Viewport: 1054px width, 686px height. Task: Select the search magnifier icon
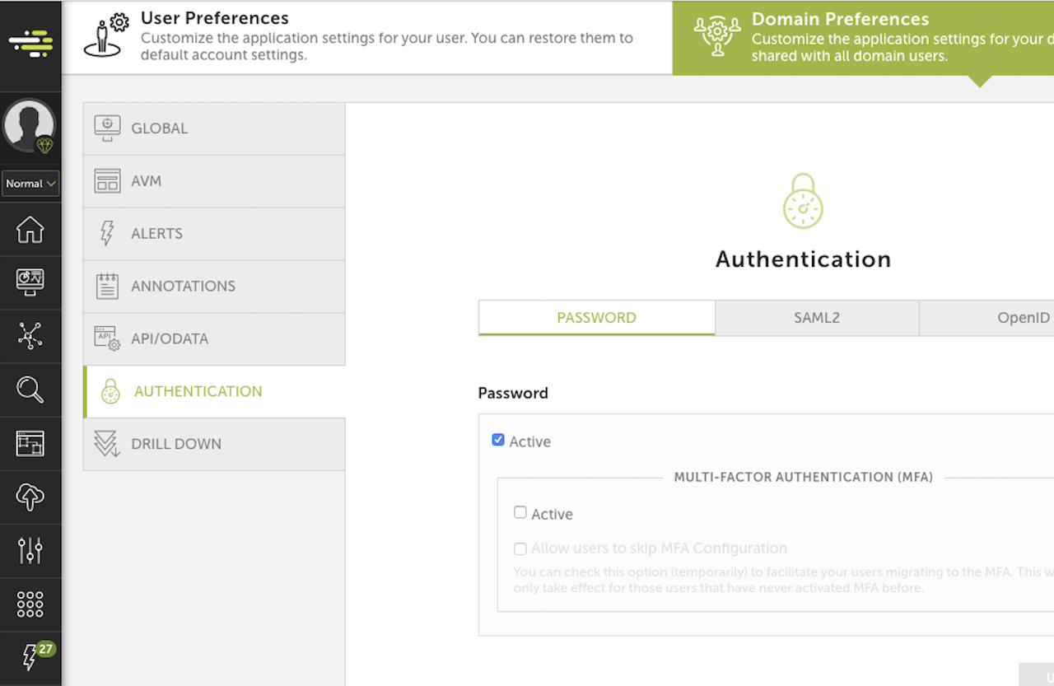click(x=30, y=390)
